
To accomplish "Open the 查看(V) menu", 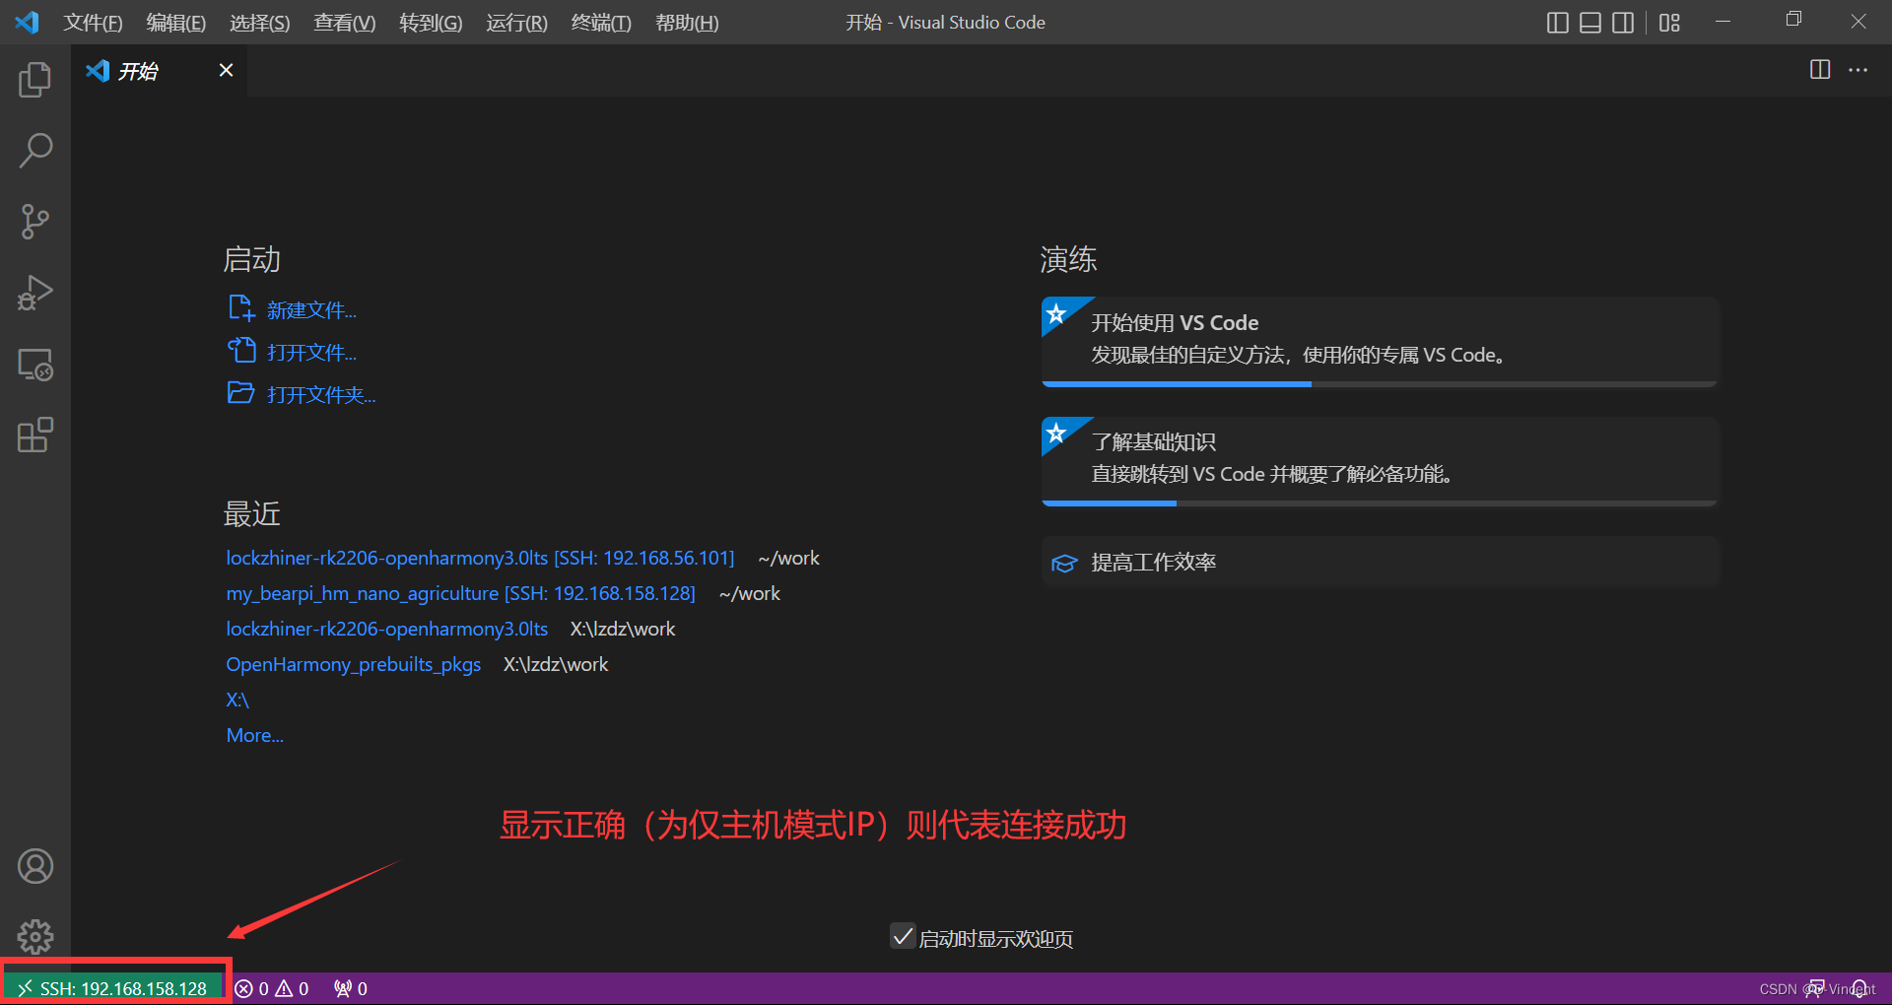I will tap(344, 23).
